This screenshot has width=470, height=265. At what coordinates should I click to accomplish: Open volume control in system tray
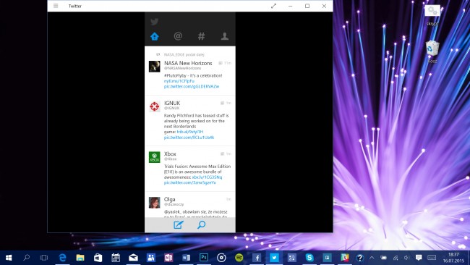[x=407, y=258]
